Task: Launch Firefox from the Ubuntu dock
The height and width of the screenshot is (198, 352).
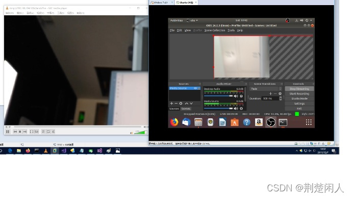Action: (x=174, y=122)
